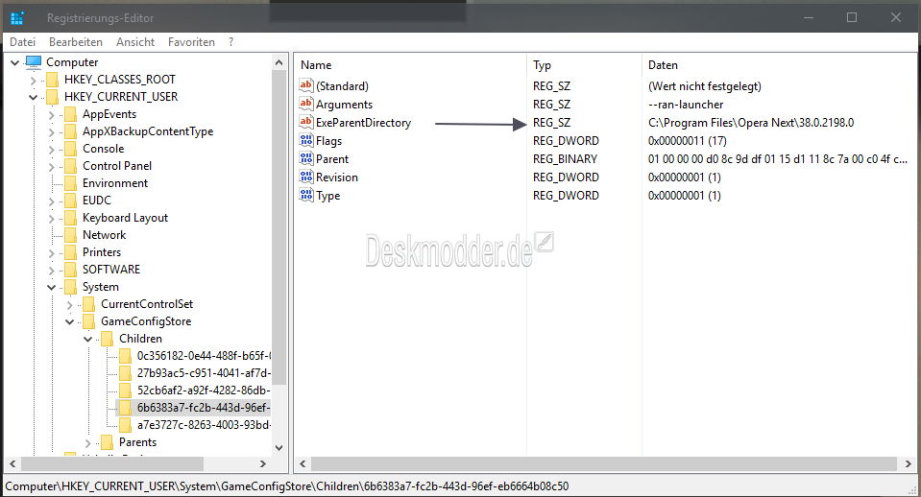The image size is (921, 497).
Task: Open the Favoriten menu
Action: click(x=191, y=42)
